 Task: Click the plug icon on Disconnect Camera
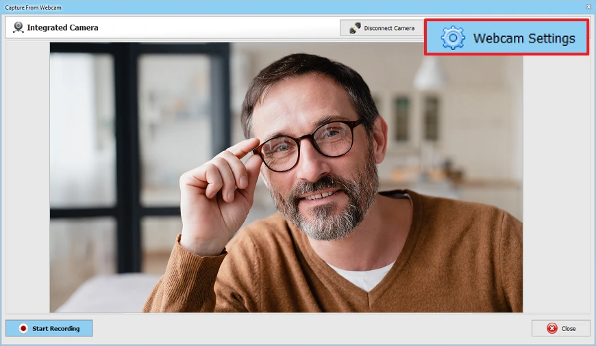[355, 28]
